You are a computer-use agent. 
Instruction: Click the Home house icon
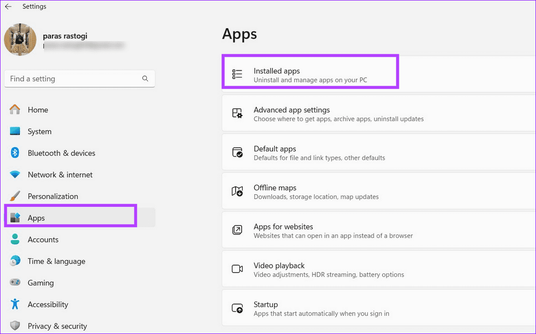(14, 110)
